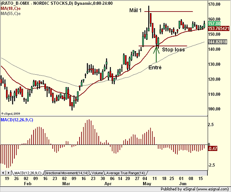
Task: Select the MA(55,C)e indicator label
Action: point(11,14)
